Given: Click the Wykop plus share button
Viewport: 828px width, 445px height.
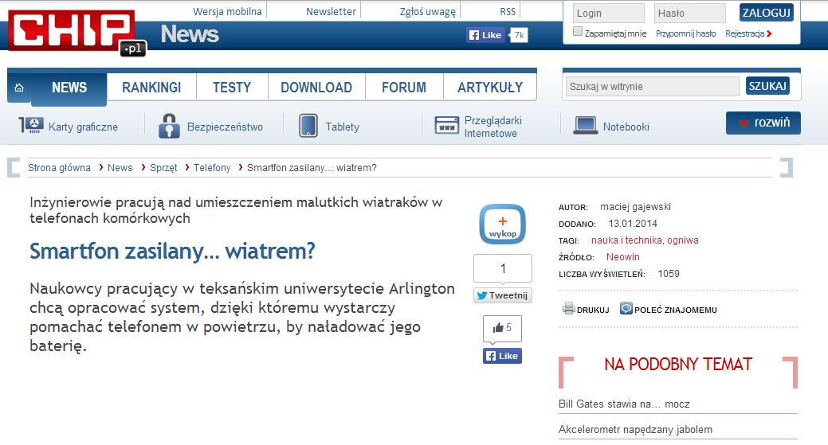Looking at the screenshot, I should tap(502, 224).
